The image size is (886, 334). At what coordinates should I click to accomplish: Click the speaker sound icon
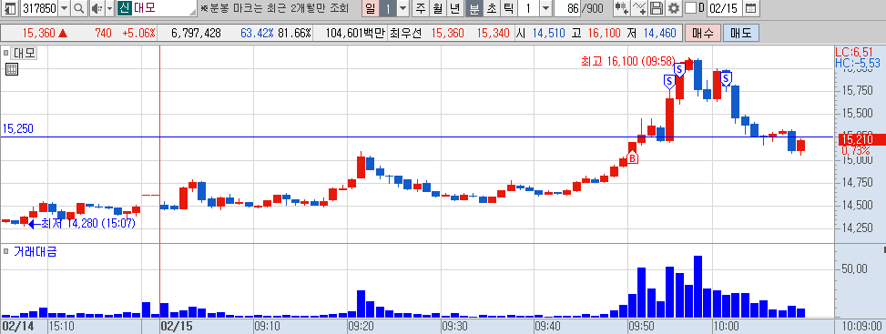97,8
